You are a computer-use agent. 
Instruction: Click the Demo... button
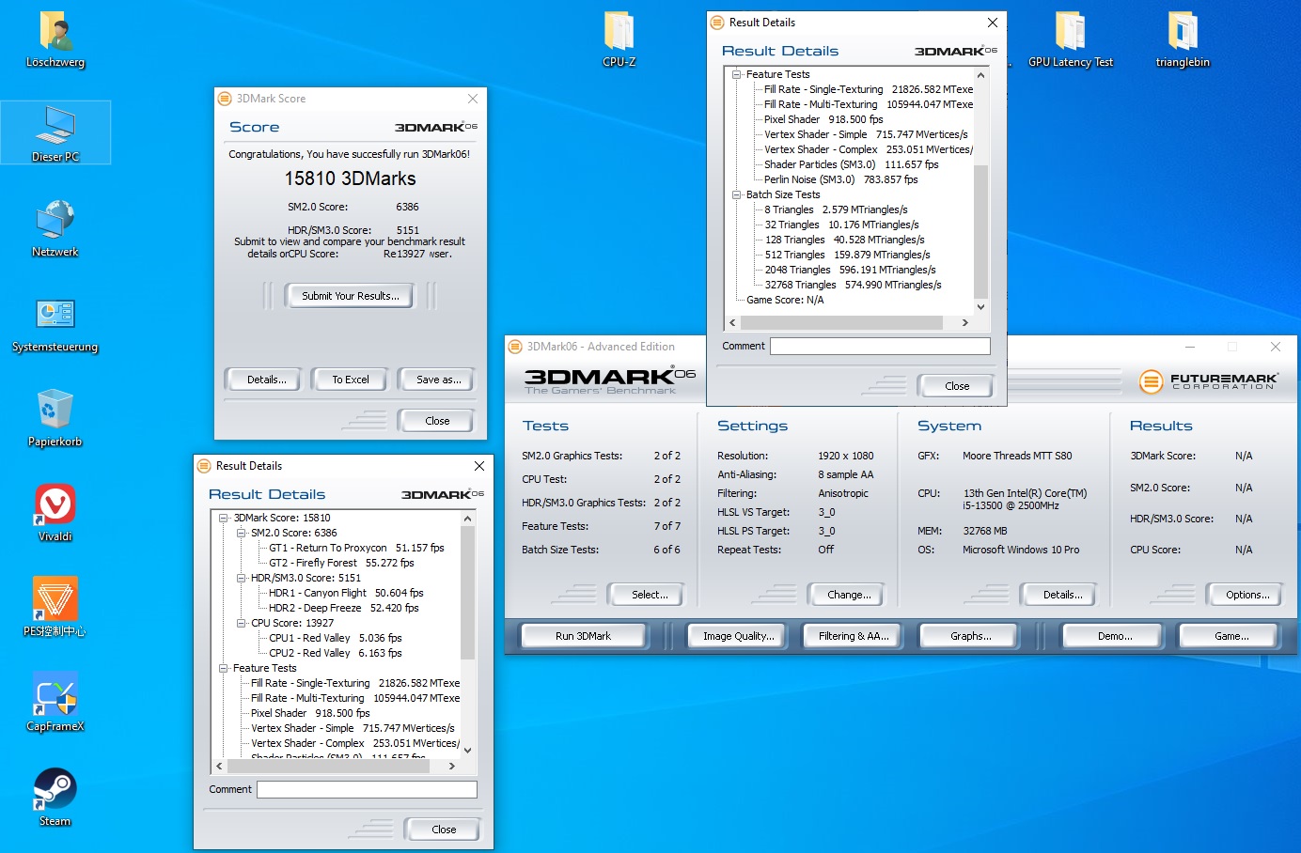pyautogui.click(x=1115, y=636)
